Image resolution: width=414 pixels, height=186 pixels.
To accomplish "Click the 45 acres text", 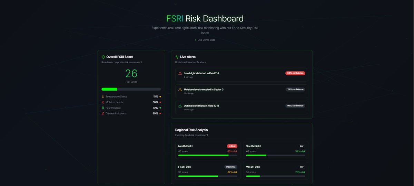I will coord(183,151).
